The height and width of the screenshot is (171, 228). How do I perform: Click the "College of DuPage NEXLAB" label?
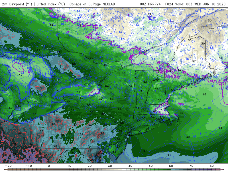tap(92, 4)
